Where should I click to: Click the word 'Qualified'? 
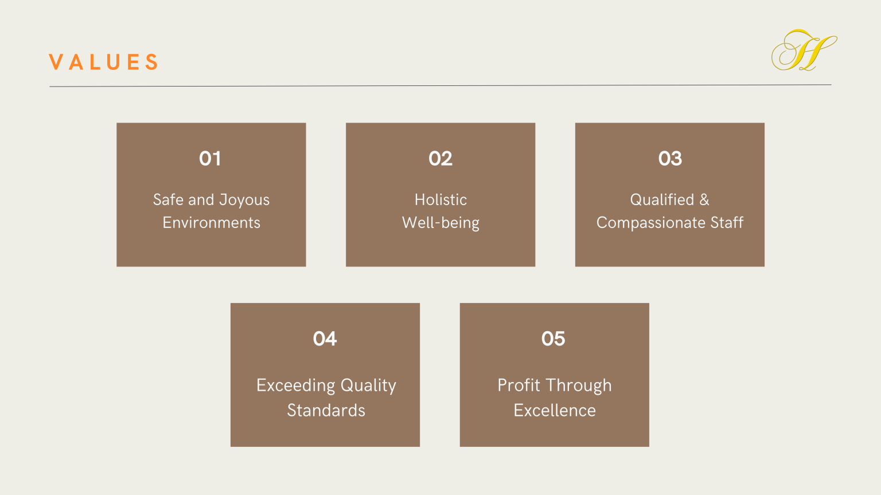tap(662, 200)
